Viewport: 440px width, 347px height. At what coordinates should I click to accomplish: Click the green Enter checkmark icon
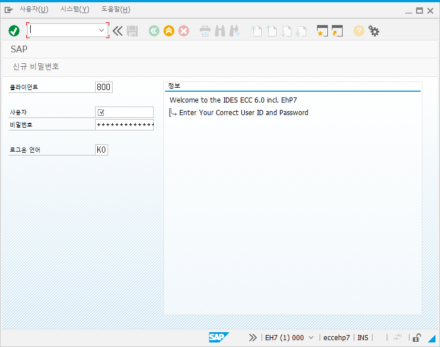(14, 31)
